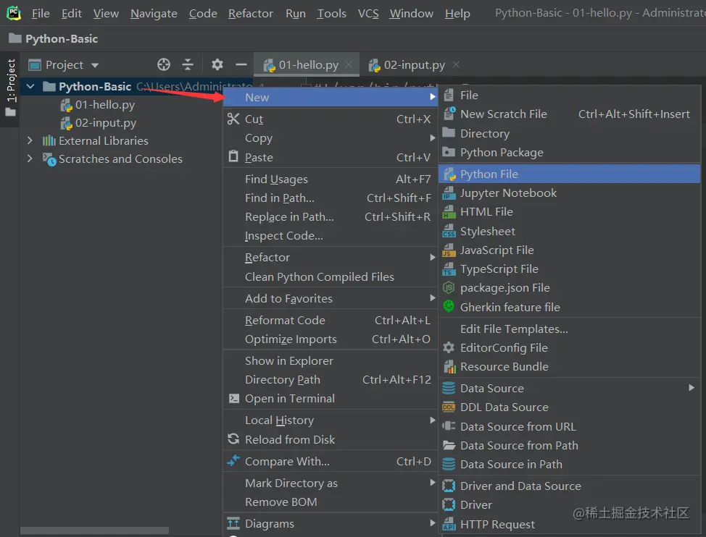This screenshot has height=537, width=706.
Task: Click the TypeScript File icon
Action: [449, 268]
